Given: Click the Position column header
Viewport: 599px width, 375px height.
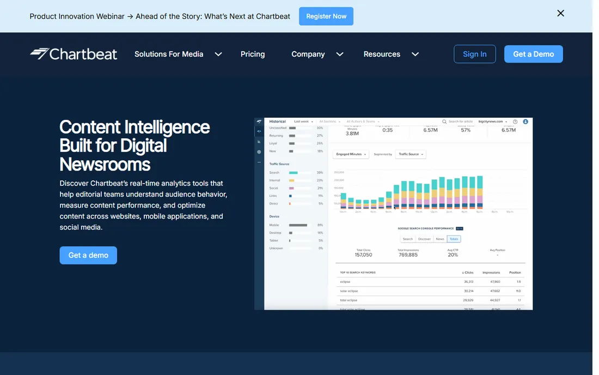Looking at the screenshot, I should click(x=515, y=273).
